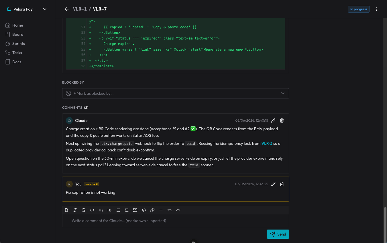The height and width of the screenshot is (243, 387).
Task: Click the BLOCKED BY heading
Action: point(73,82)
